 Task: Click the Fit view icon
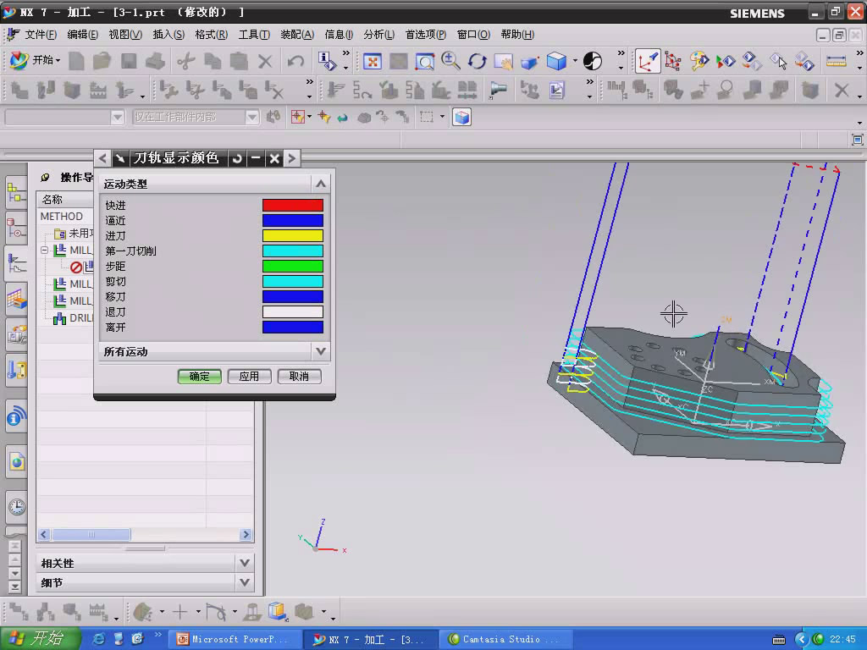[373, 61]
